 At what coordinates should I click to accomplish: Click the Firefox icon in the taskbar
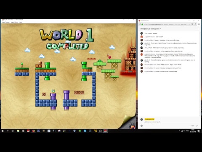(x=33, y=131)
